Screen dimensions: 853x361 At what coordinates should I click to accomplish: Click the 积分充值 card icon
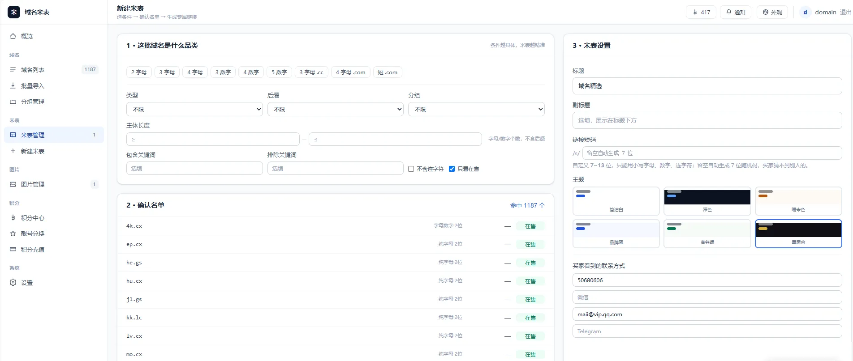coord(13,250)
